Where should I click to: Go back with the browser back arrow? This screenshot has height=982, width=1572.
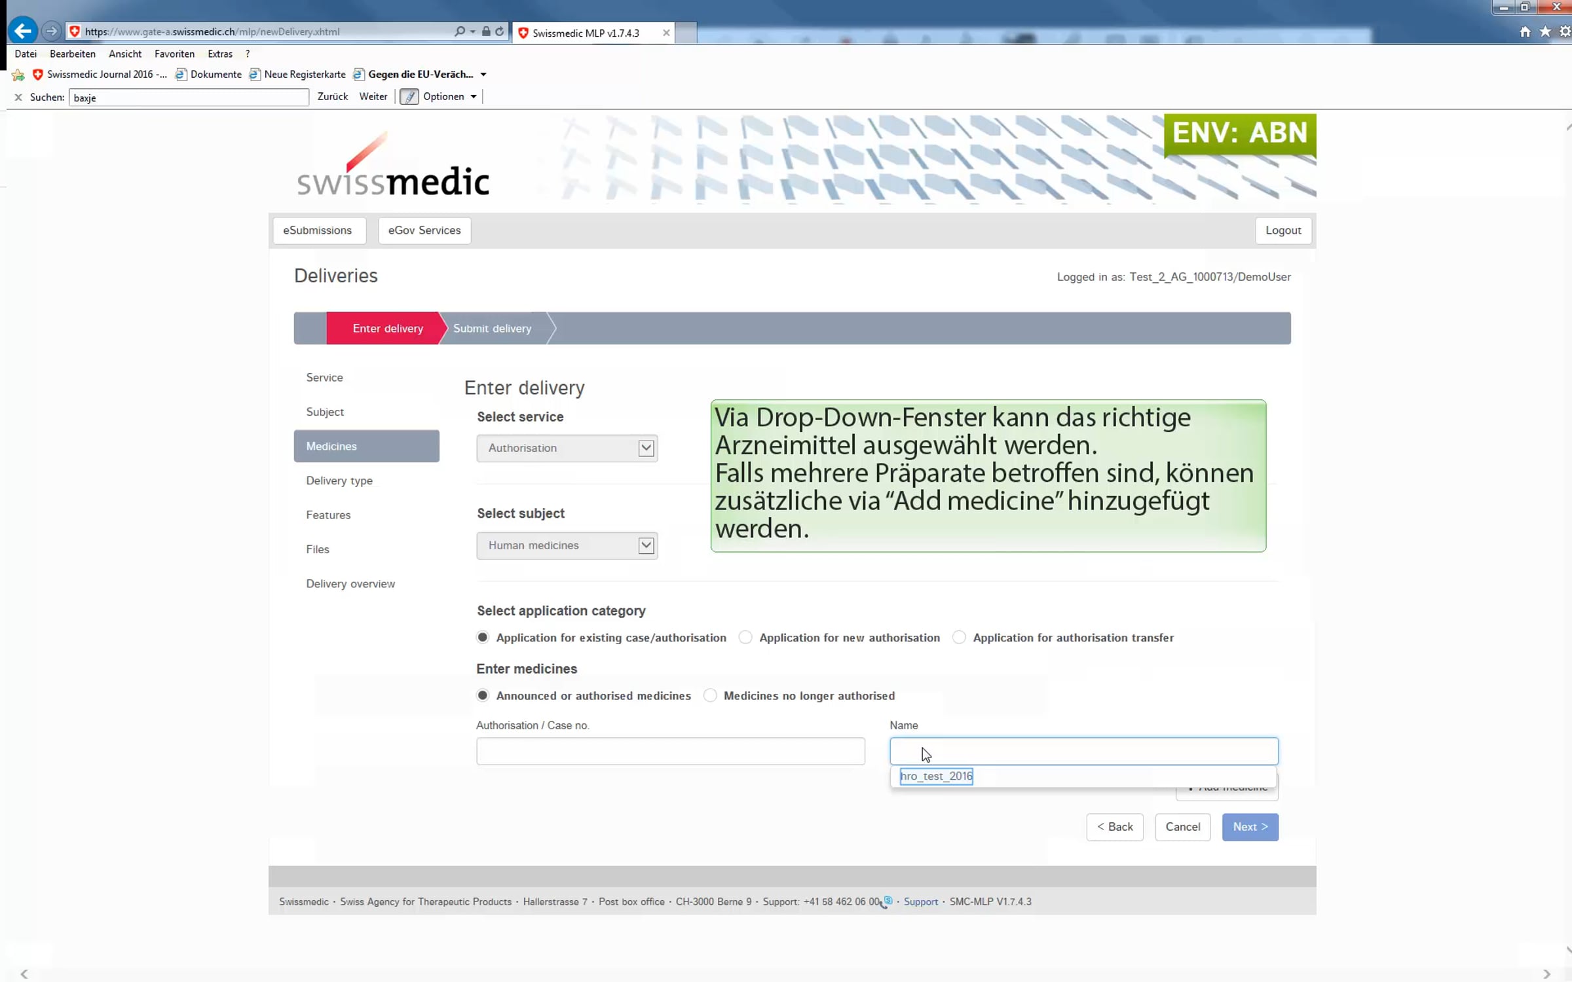[23, 31]
